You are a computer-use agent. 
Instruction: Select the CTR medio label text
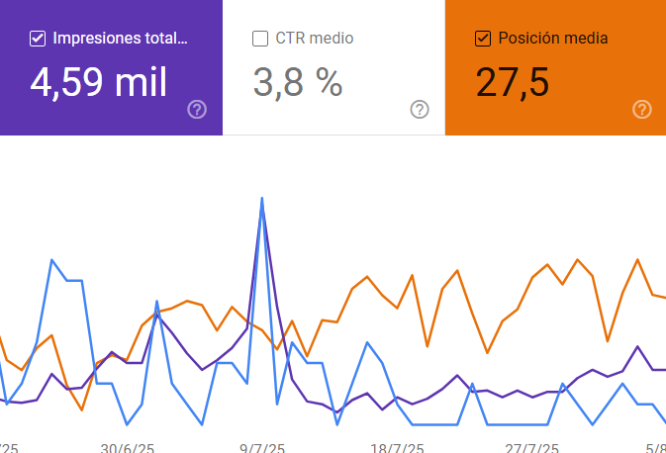pos(315,39)
